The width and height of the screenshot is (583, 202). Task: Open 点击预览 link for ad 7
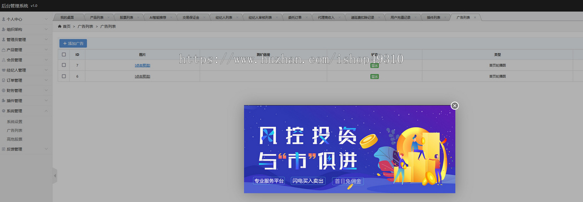tap(142, 65)
